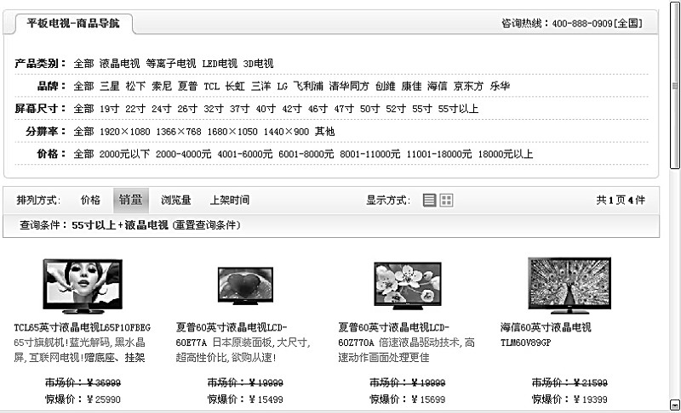Filter brand by 索尼

pos(162,86)
